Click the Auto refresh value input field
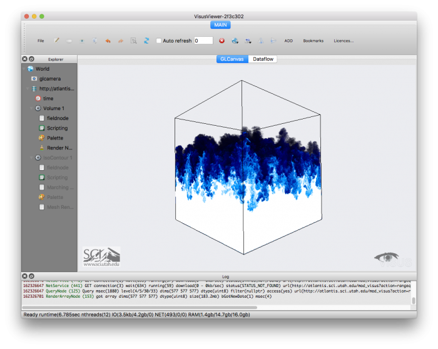Screen dimensions: 438x349 [x=203, y=41]
